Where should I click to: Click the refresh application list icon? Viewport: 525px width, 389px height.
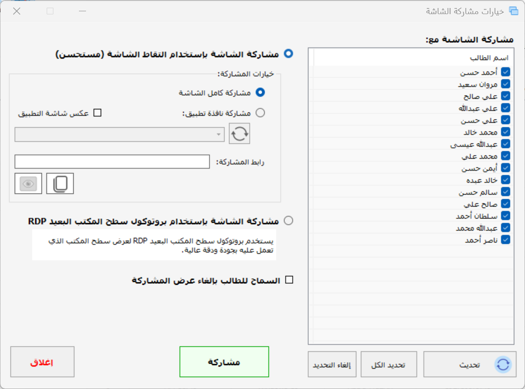(239, 134)
